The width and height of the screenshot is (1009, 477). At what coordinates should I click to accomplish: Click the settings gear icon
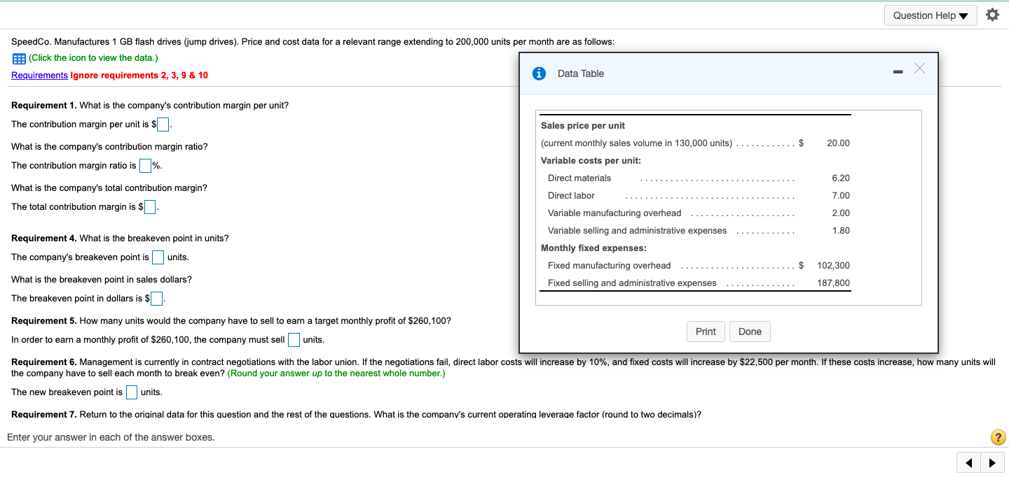tap(992, 13)
